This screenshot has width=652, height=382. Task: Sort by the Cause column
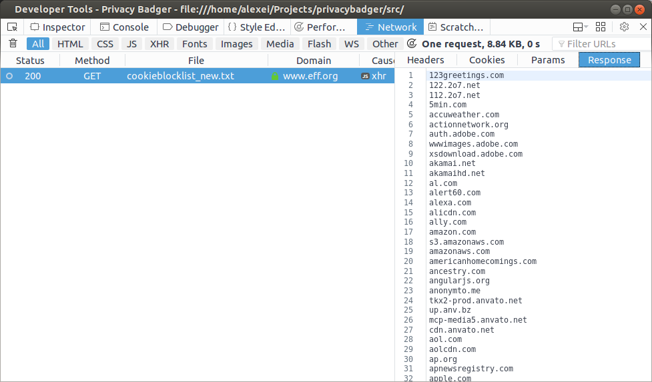[377, 61]
